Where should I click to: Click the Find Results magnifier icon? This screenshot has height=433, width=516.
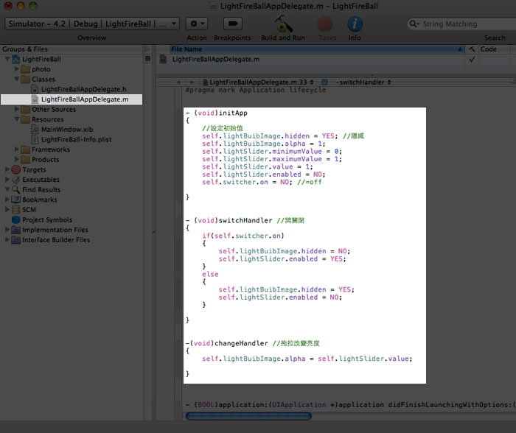point(15,190)
